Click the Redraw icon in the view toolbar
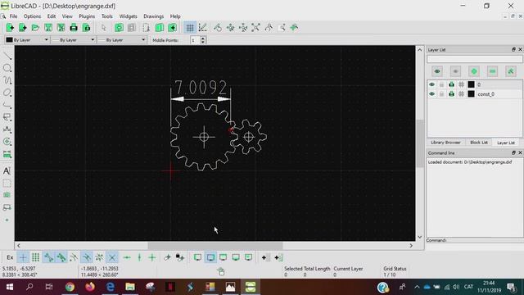This screenshot has width=524, height=295. pos(218,28)
